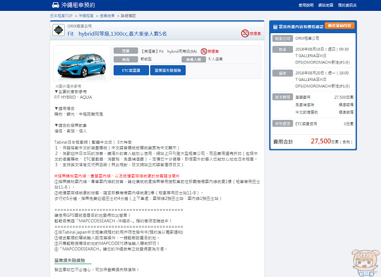381x277 pixels.
Task: Click the ORIX租車公司 name above car title
Action: (79, 26)
